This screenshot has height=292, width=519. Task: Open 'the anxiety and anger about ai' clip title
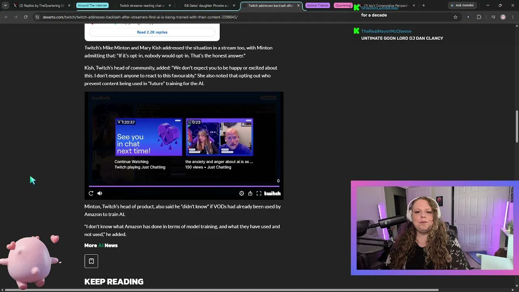pyautogui.click(x=219, y=161)
